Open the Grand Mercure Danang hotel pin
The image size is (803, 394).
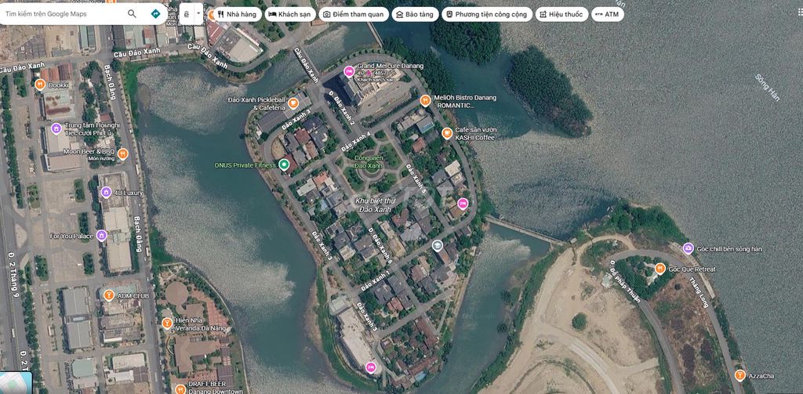pos(349,71)
